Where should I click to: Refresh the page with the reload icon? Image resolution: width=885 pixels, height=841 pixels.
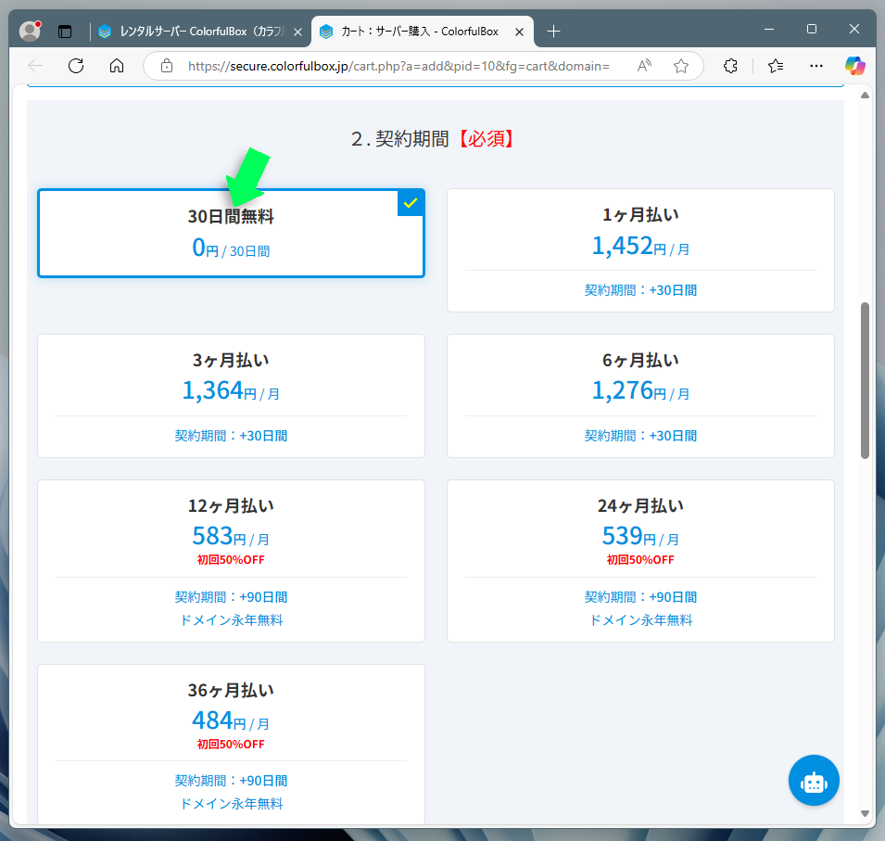76,66
